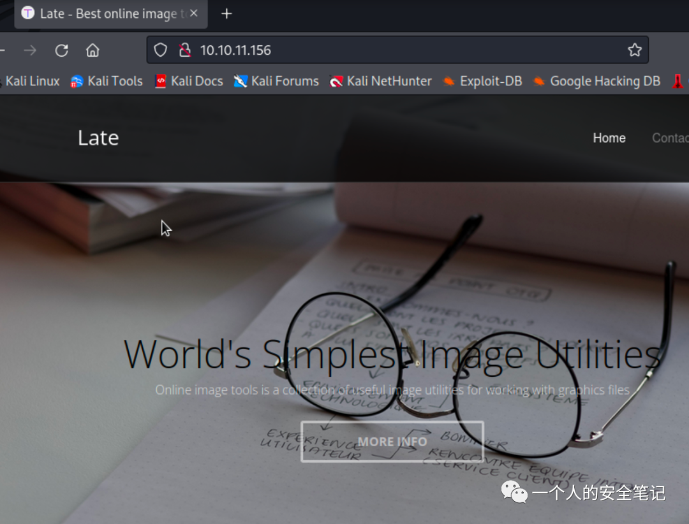Open Google Hacking DB bookmark
The width and height of the screenshot is (689, 524).
pyautogui.click(x=596, y=81)
